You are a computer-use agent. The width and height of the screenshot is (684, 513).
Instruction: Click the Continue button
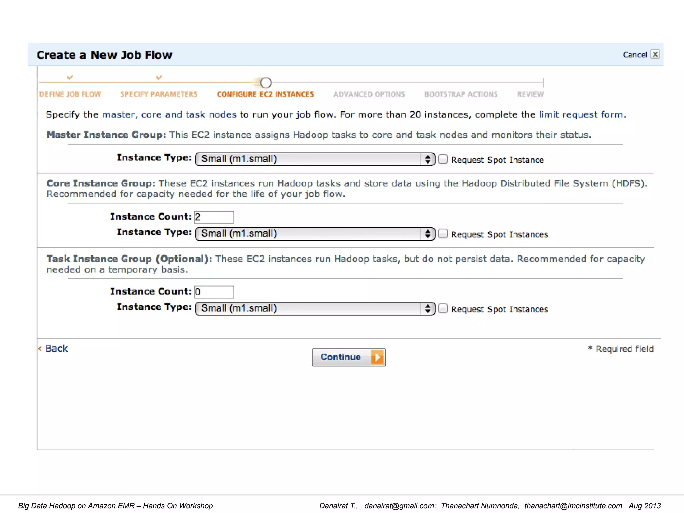pyautogui.click(x=349, y=357)
